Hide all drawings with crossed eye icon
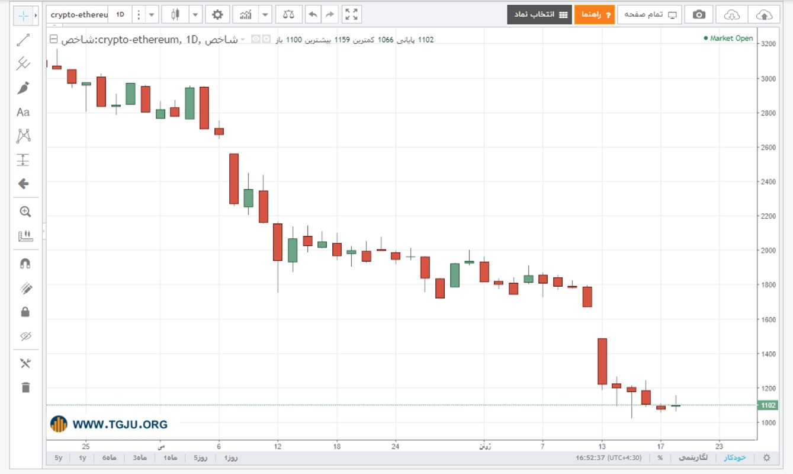Image resolution: width=793 pixels, height=474 pixels. pos(25,336)
